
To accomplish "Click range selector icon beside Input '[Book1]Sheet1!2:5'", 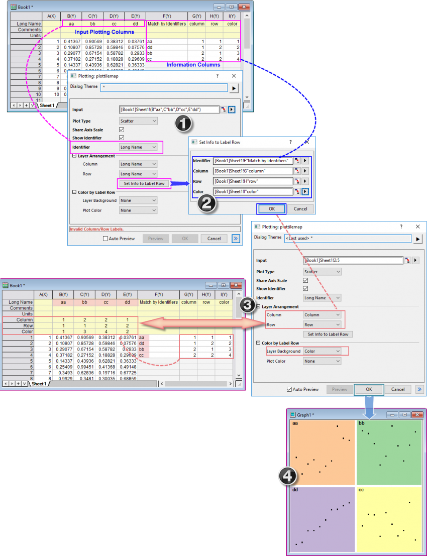I will pyautogui.click(x=408, y=261).
